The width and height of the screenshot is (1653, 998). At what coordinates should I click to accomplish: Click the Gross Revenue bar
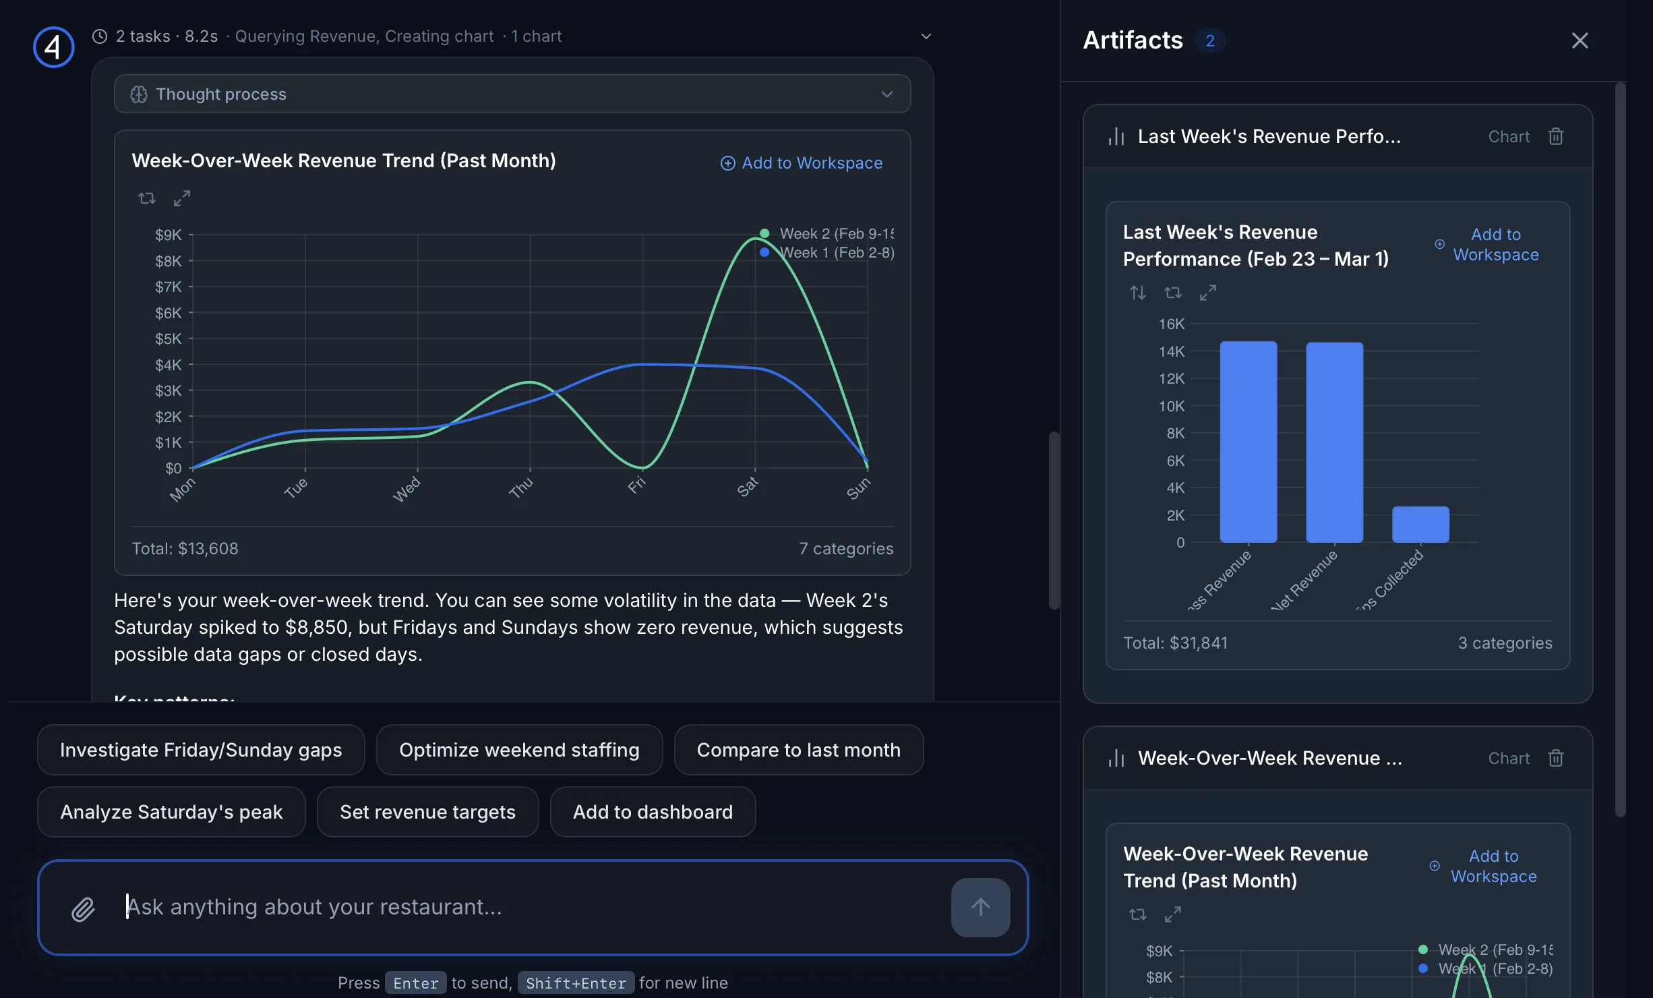pos(1249,442)
